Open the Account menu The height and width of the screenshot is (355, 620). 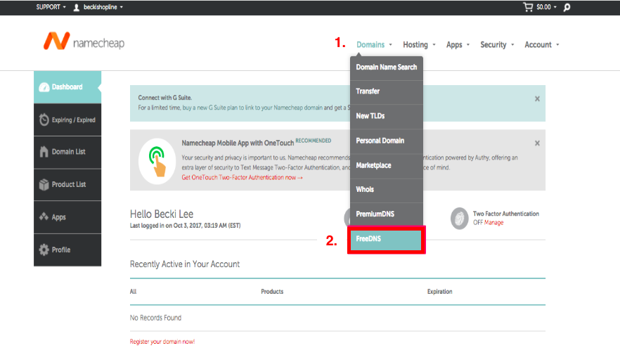point(542,45)
